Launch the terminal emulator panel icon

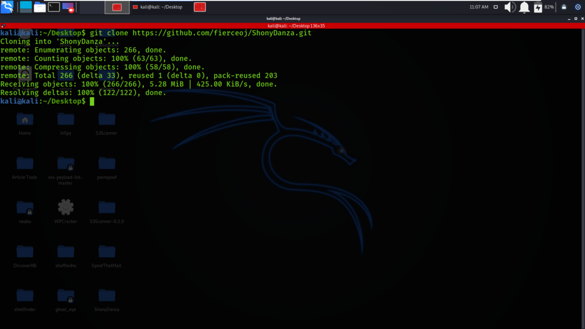pyautogui.click(x=54, y=6)
